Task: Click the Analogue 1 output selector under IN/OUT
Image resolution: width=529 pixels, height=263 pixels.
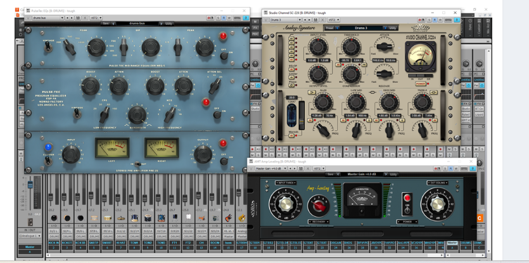Action: pos(30,236)
